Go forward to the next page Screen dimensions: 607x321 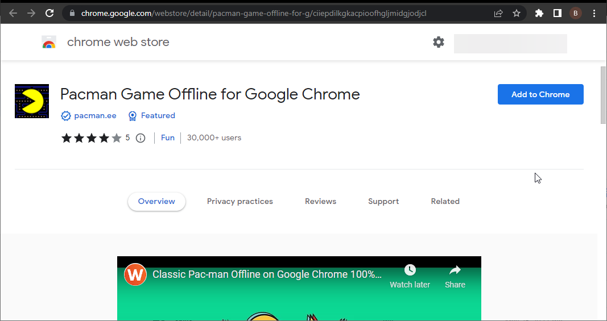(31, 13)
